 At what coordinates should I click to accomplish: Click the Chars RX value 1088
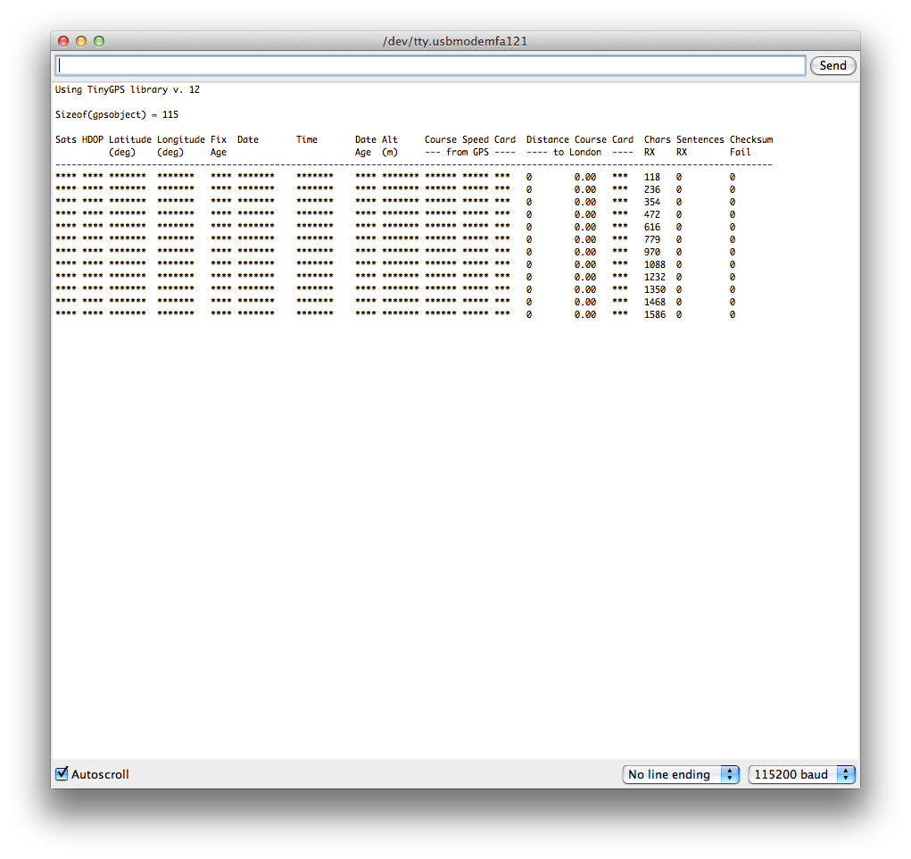655,264
